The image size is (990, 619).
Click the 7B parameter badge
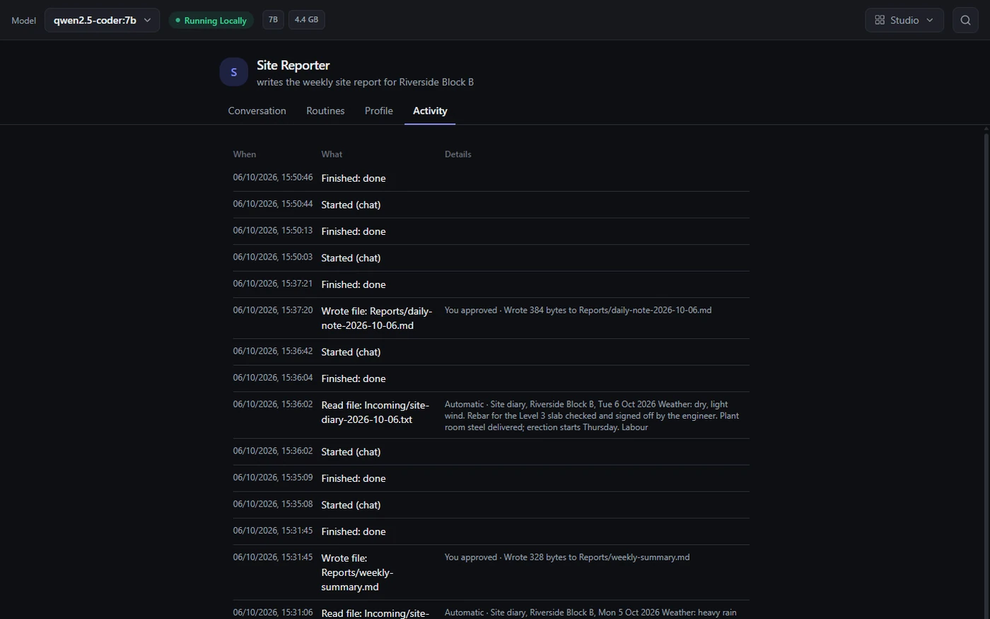click(273, 20)
